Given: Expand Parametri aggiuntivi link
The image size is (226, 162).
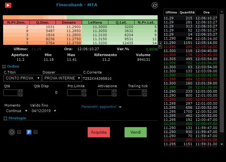Looking at the screenshot, I should click(x=99, y=107).
